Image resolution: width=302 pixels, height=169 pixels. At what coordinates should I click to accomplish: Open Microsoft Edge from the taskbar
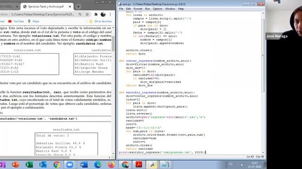coord(98,165)
